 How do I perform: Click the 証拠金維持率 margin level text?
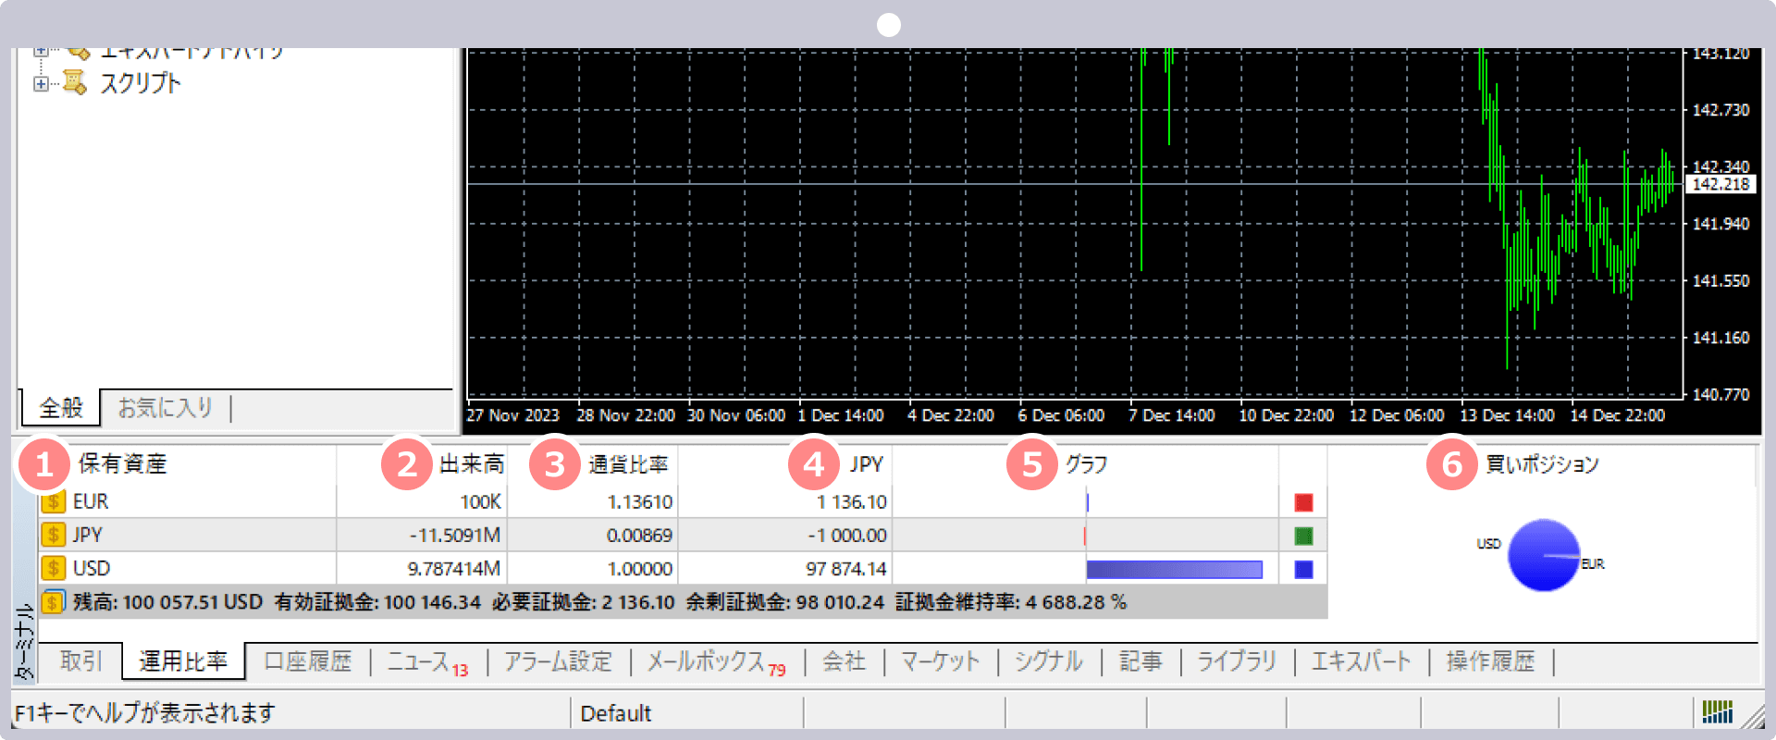(1011, 602)
